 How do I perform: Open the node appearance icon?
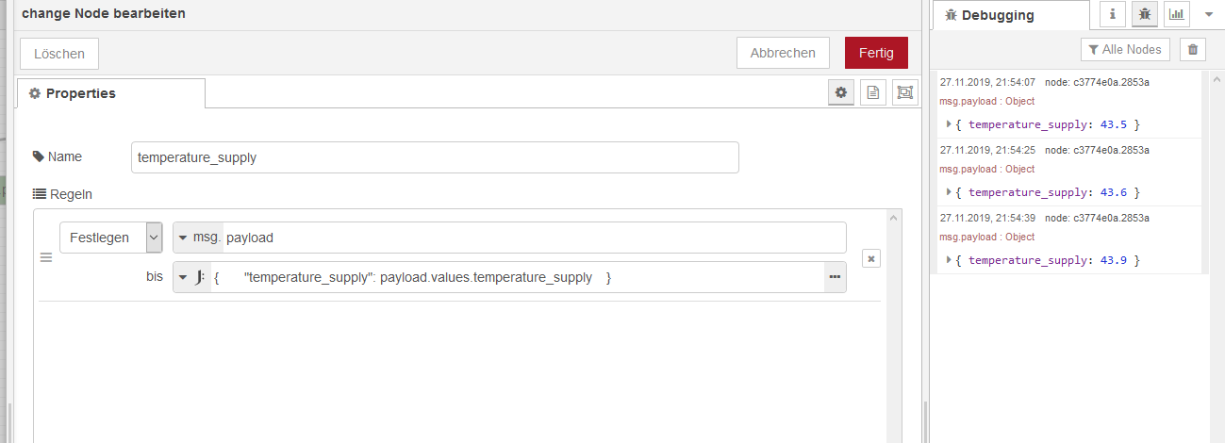[905, 92]
